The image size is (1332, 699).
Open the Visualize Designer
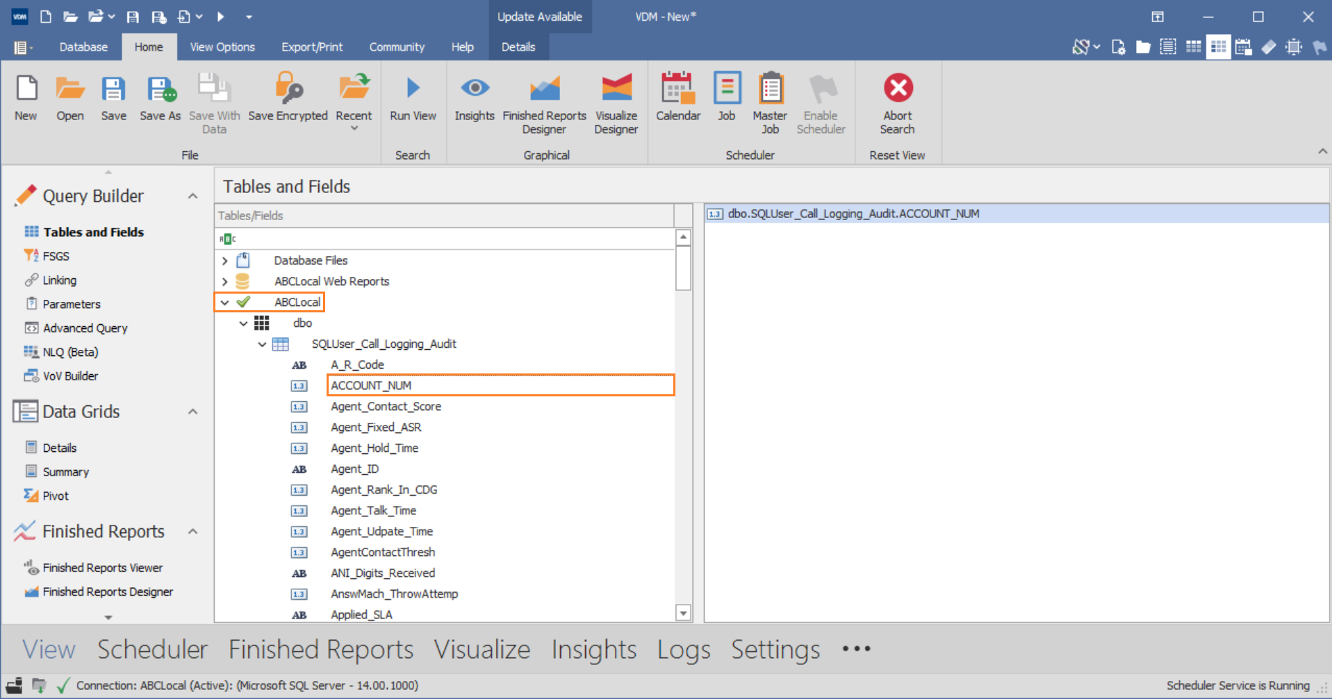click(616, 104)
